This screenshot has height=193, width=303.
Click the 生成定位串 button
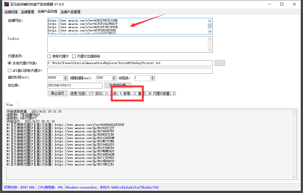click(x=118, y=85)
